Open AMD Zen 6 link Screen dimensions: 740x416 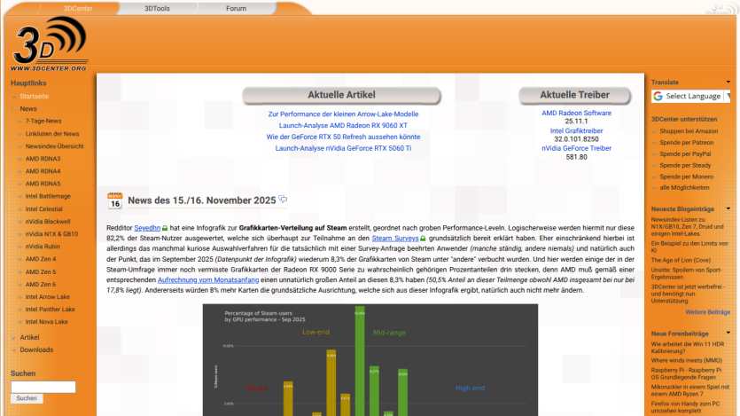pyautogui.click(x=41, y=284)
